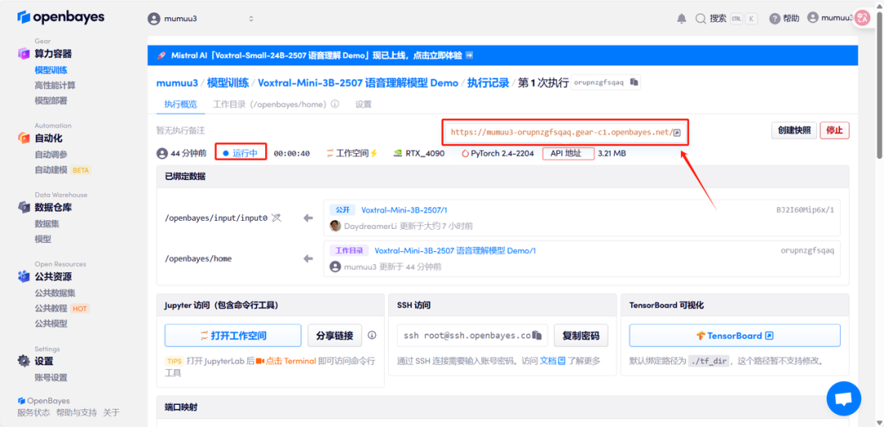
Task: Click the search magnifier icon
Action: tap(701, 18)
